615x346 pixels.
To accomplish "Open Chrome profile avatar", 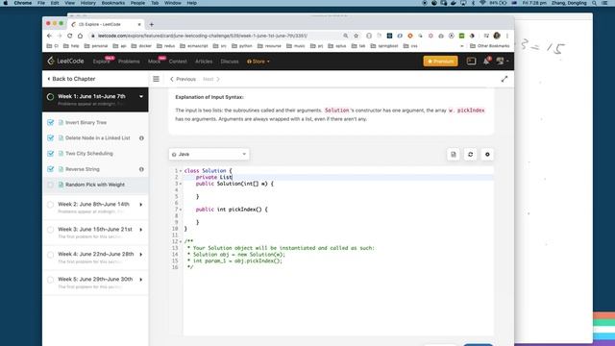I will point(497,36).
